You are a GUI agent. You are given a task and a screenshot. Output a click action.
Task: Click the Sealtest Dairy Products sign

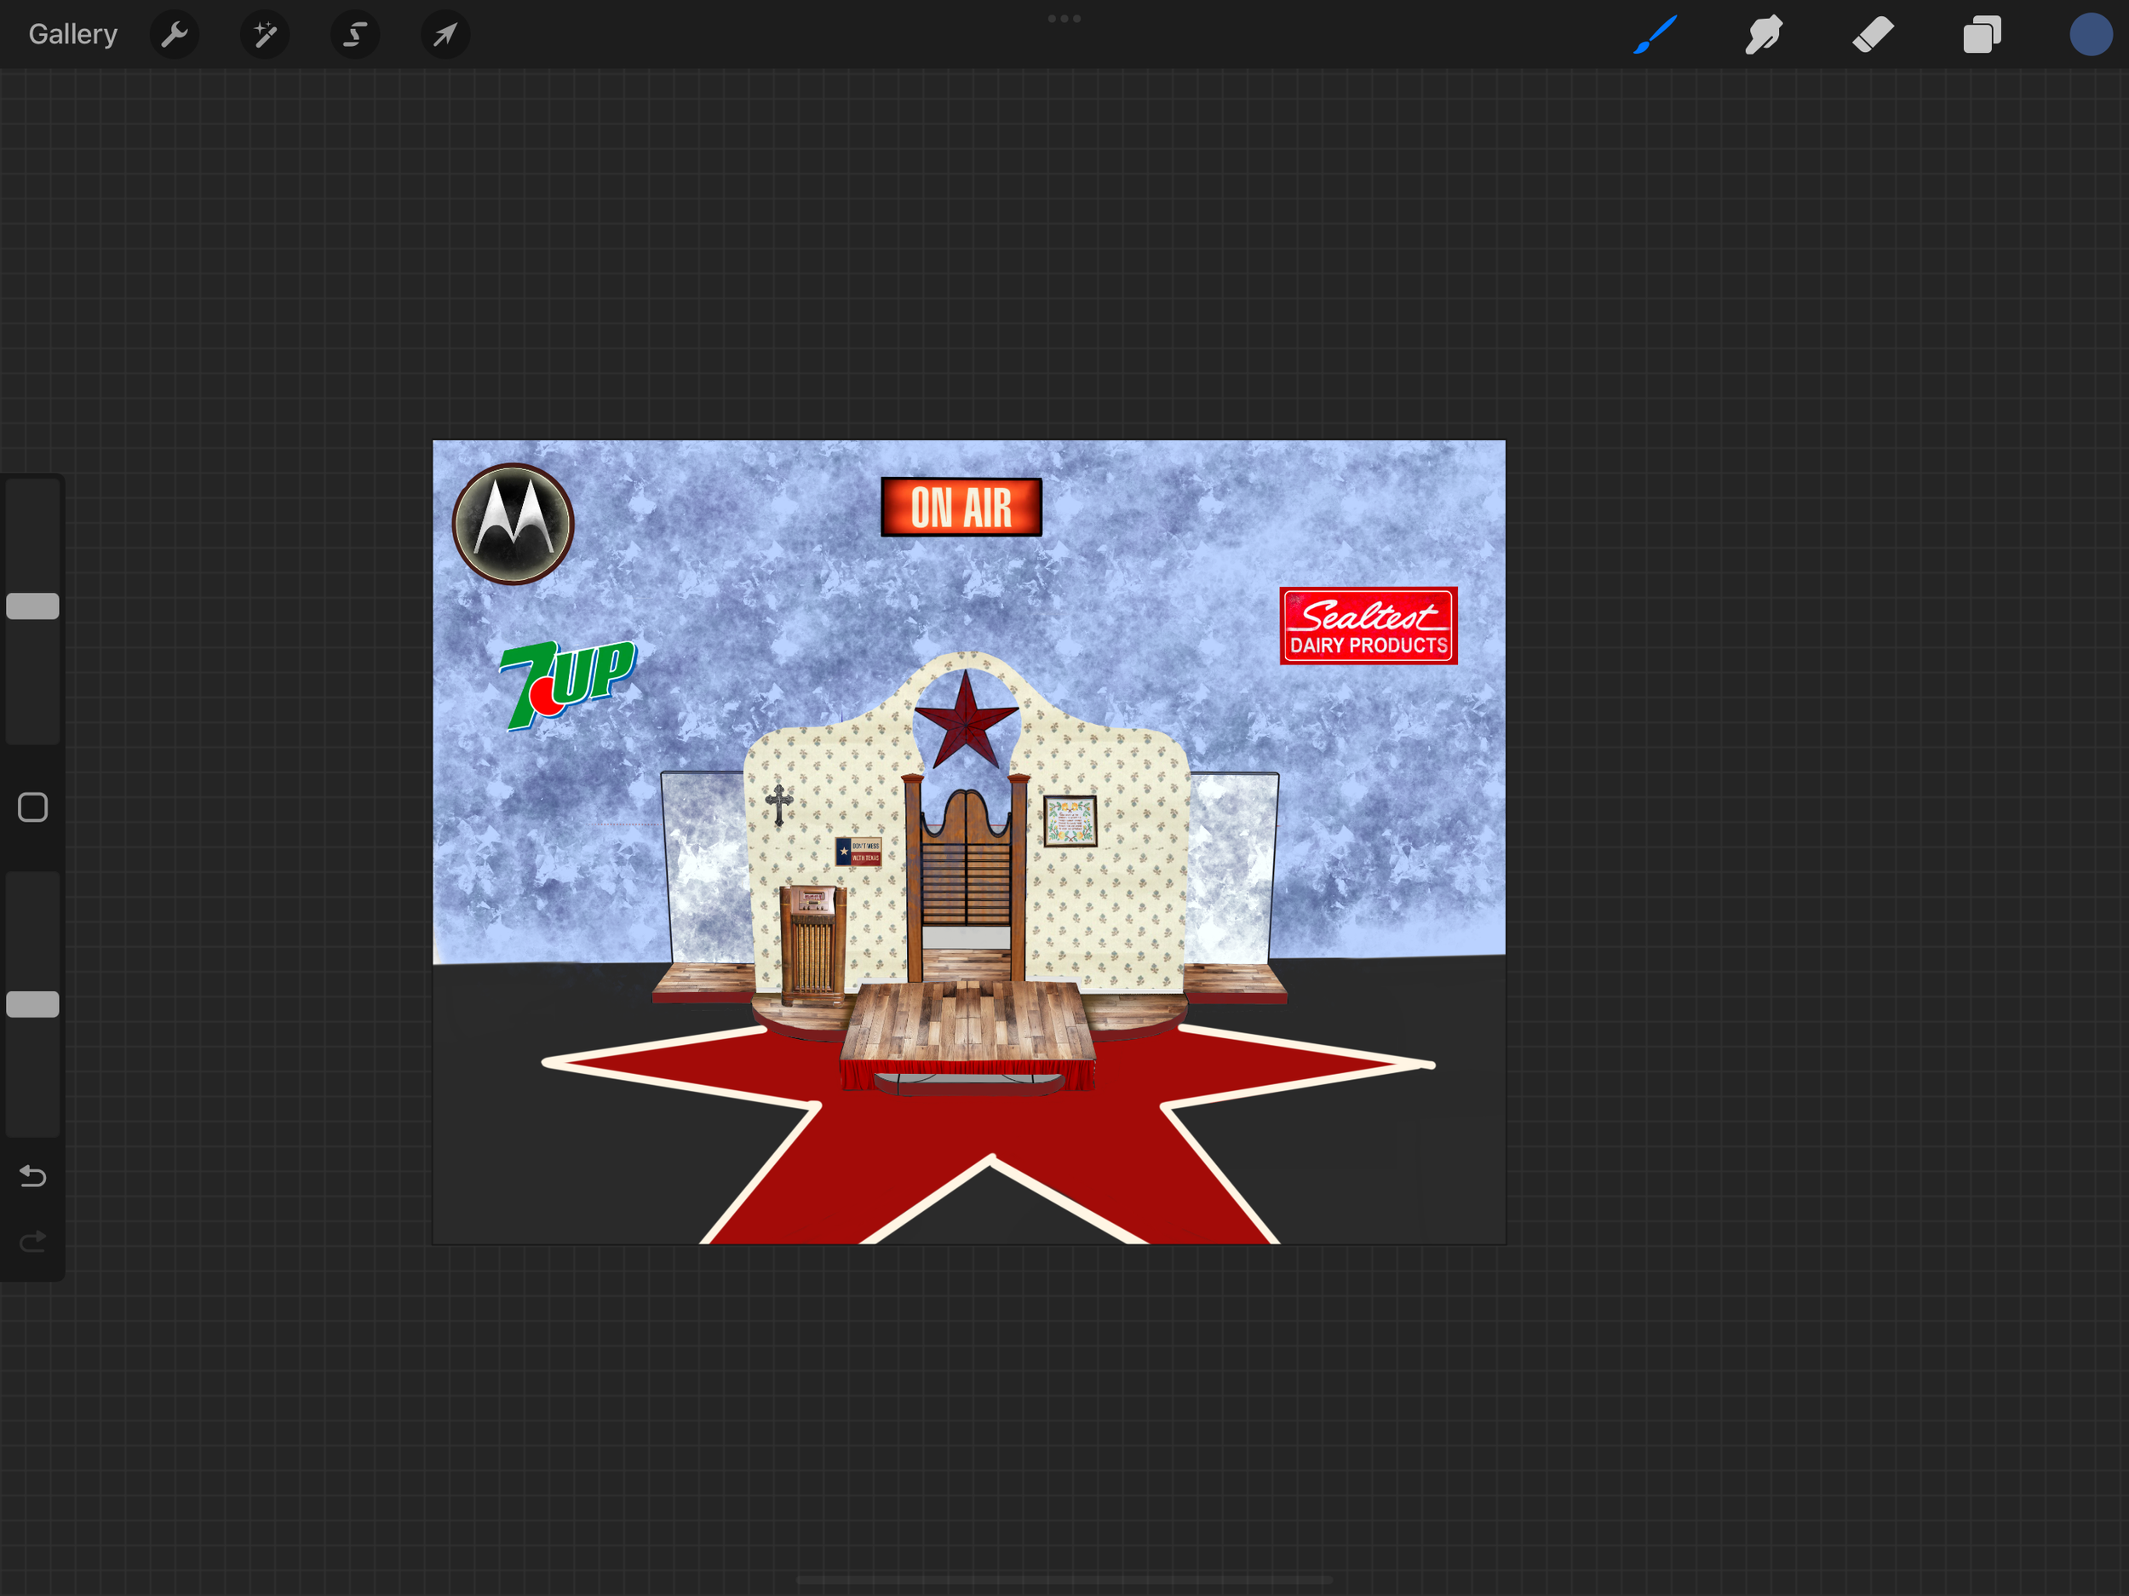(x=1368, y=626)
